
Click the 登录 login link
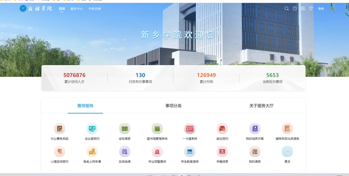pyautogui.click(x=321, y=9)
